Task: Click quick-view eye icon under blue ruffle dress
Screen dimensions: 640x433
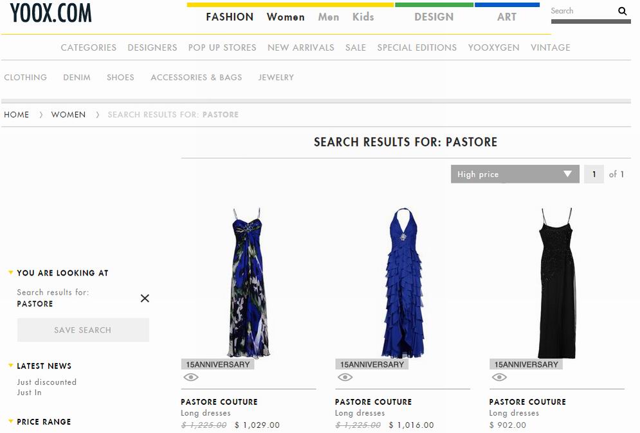Action: coord(345,377)
